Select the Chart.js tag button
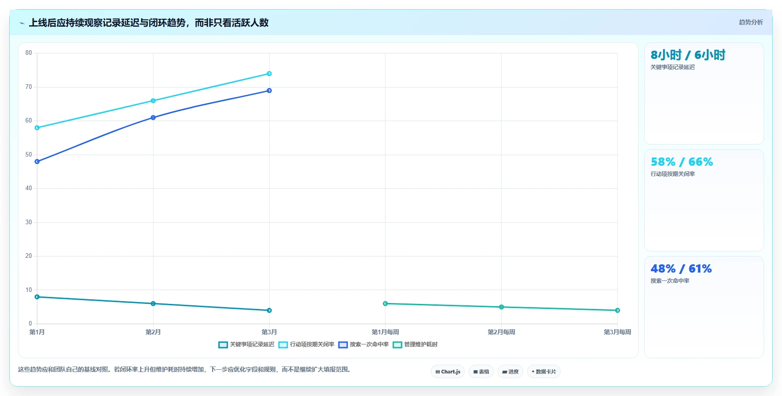 pos(448,372)
